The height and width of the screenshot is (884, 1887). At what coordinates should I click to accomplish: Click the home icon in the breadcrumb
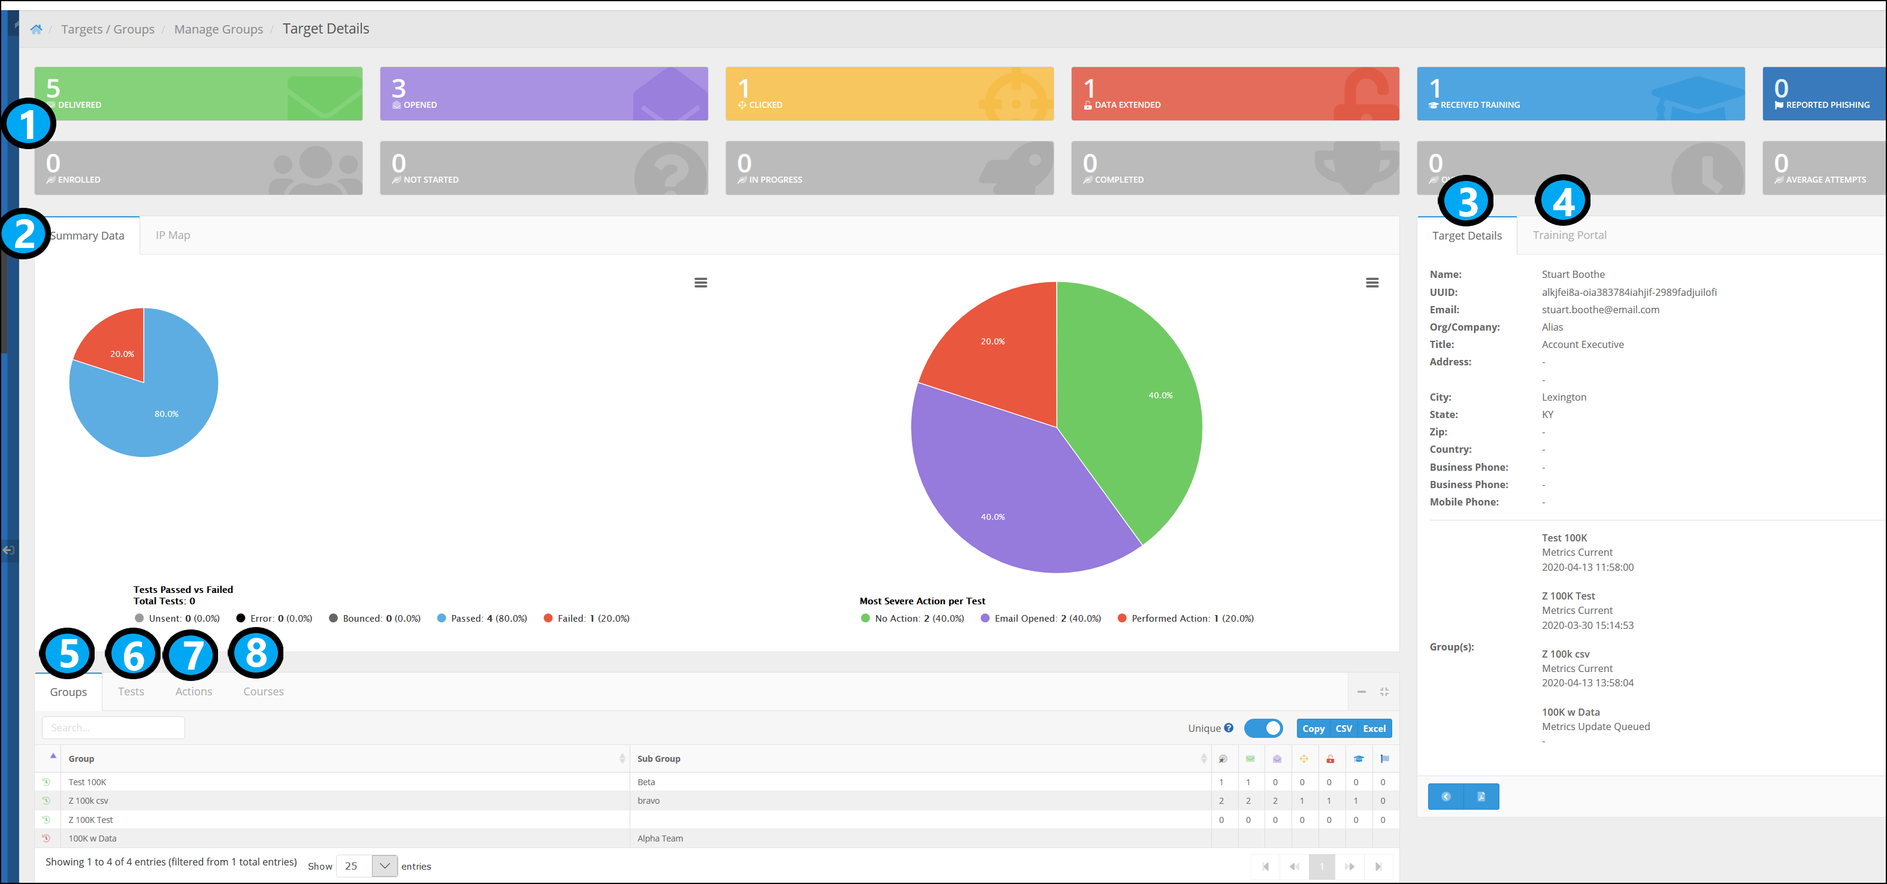[x=36, y=29]
